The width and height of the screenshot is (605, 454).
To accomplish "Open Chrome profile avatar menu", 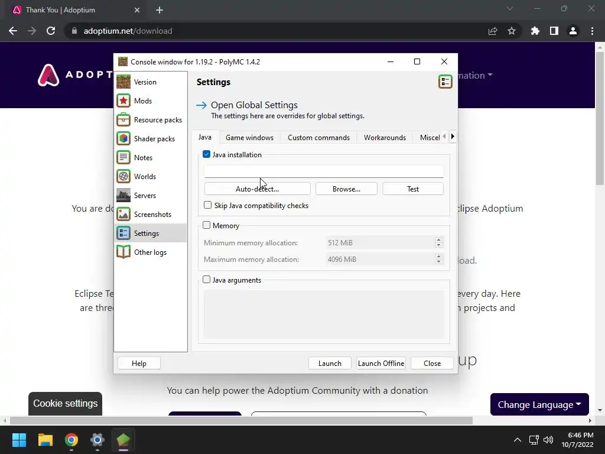I will (573, 31).
